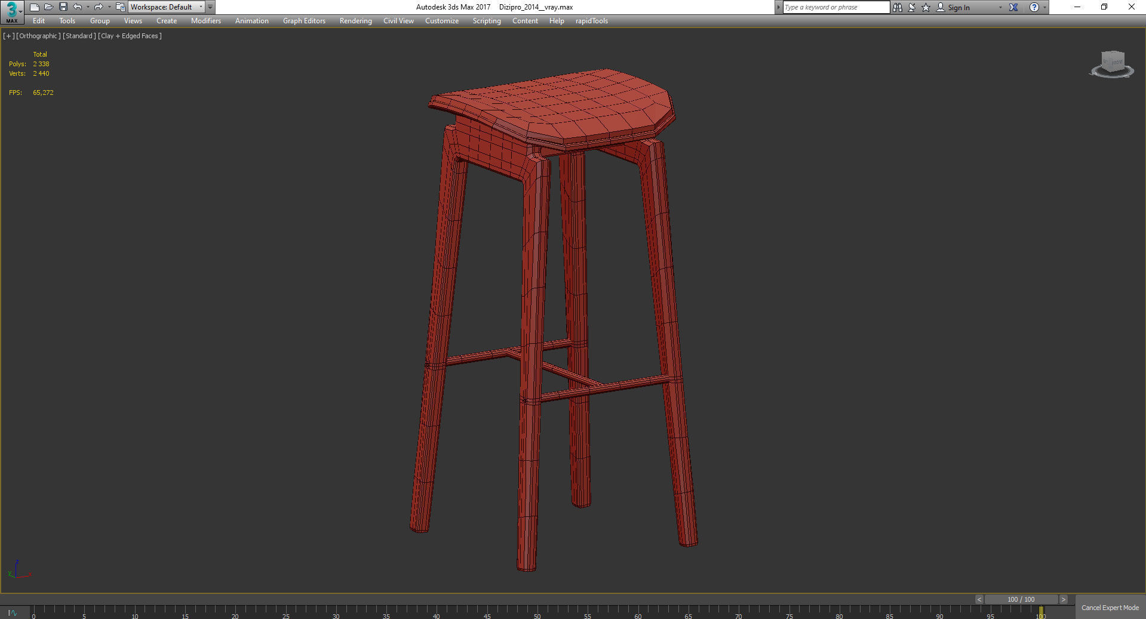Undo the last action with the undo arrow
Screen dimensions: 1146x619
click(x=78, y=7)
